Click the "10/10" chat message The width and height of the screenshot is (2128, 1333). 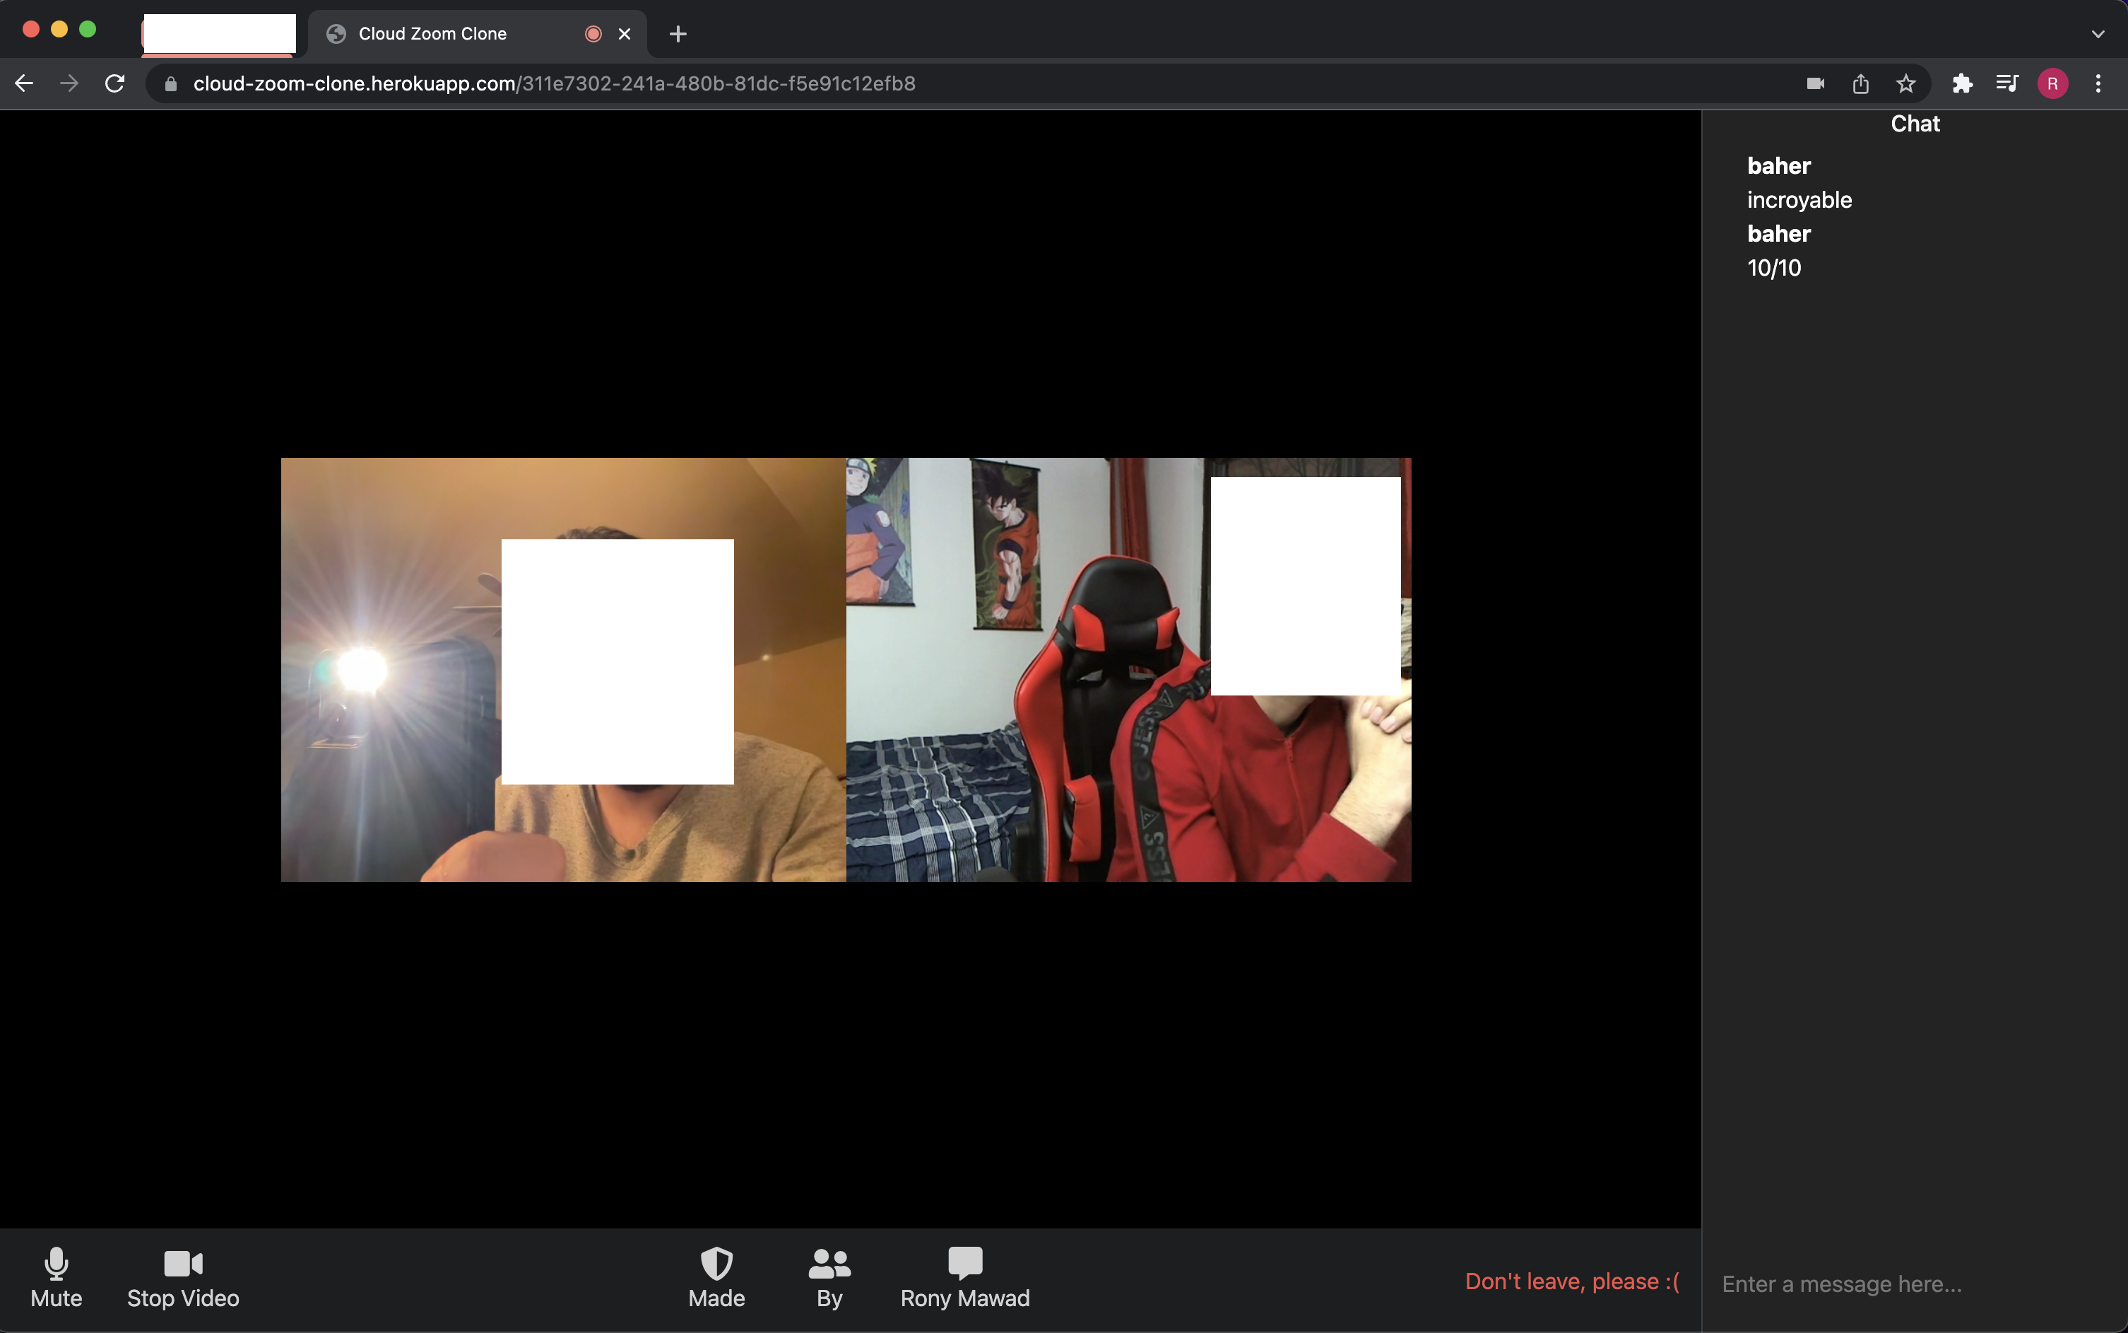pos(1774,268)
